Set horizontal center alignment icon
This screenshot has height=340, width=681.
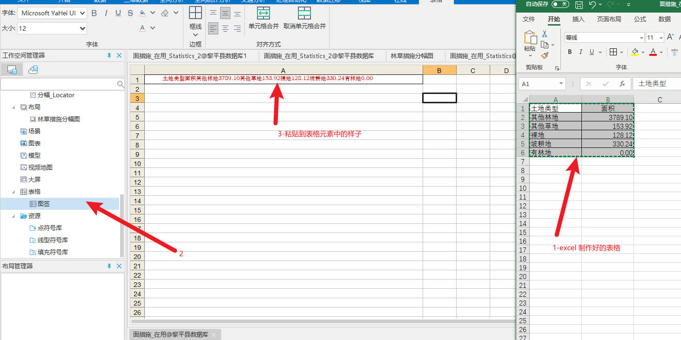[x=225, y=29]
